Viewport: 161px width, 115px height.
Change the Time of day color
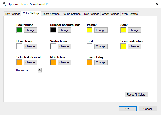tap(101, 62)
